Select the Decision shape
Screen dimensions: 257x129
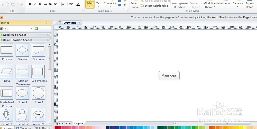(x=22, y=50)
